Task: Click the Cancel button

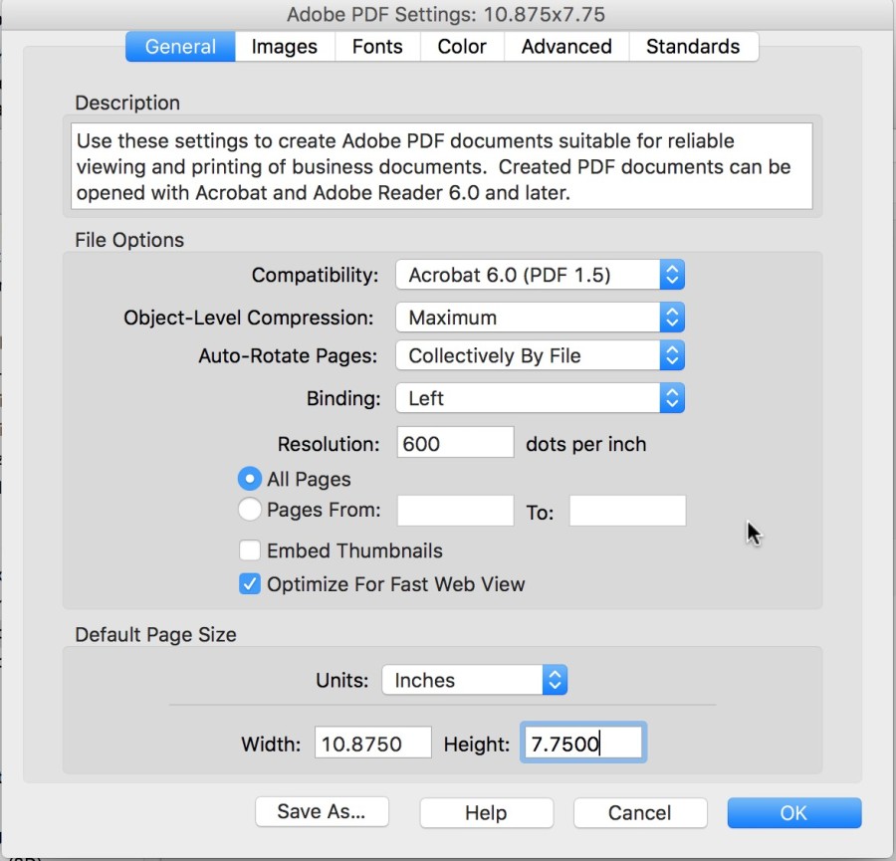Action: [640, 812]
